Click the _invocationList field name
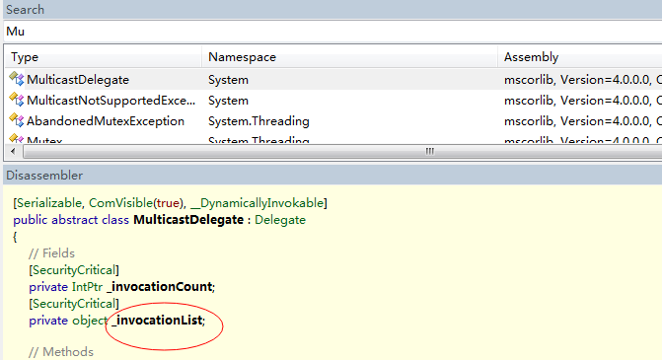This screenshot has height=360, width=662. coord(157,321)
